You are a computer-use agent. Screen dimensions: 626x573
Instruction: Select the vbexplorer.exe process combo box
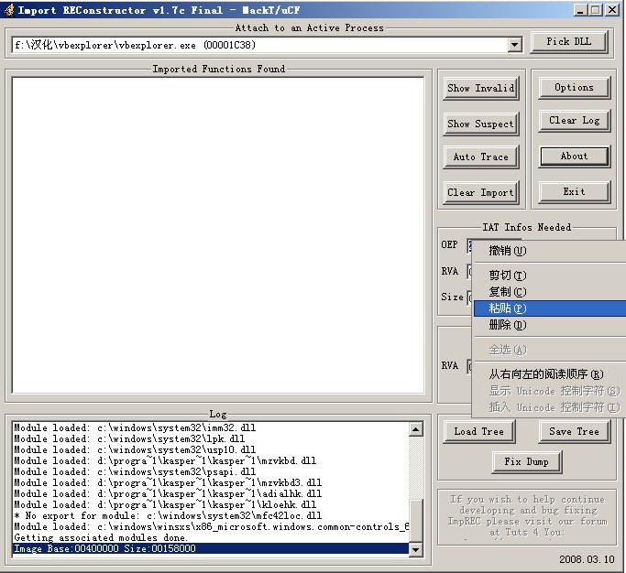[x=267, y=45]
